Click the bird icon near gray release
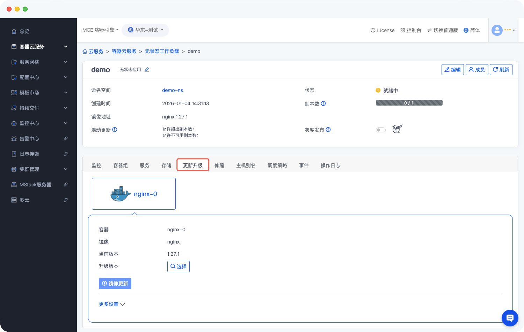 [397, 129]
